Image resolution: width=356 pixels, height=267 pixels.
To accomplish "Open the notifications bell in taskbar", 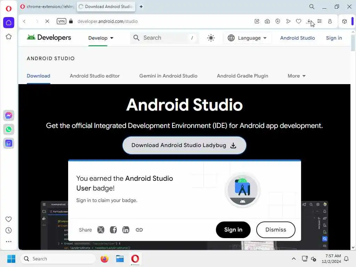I will coord(347,259).
